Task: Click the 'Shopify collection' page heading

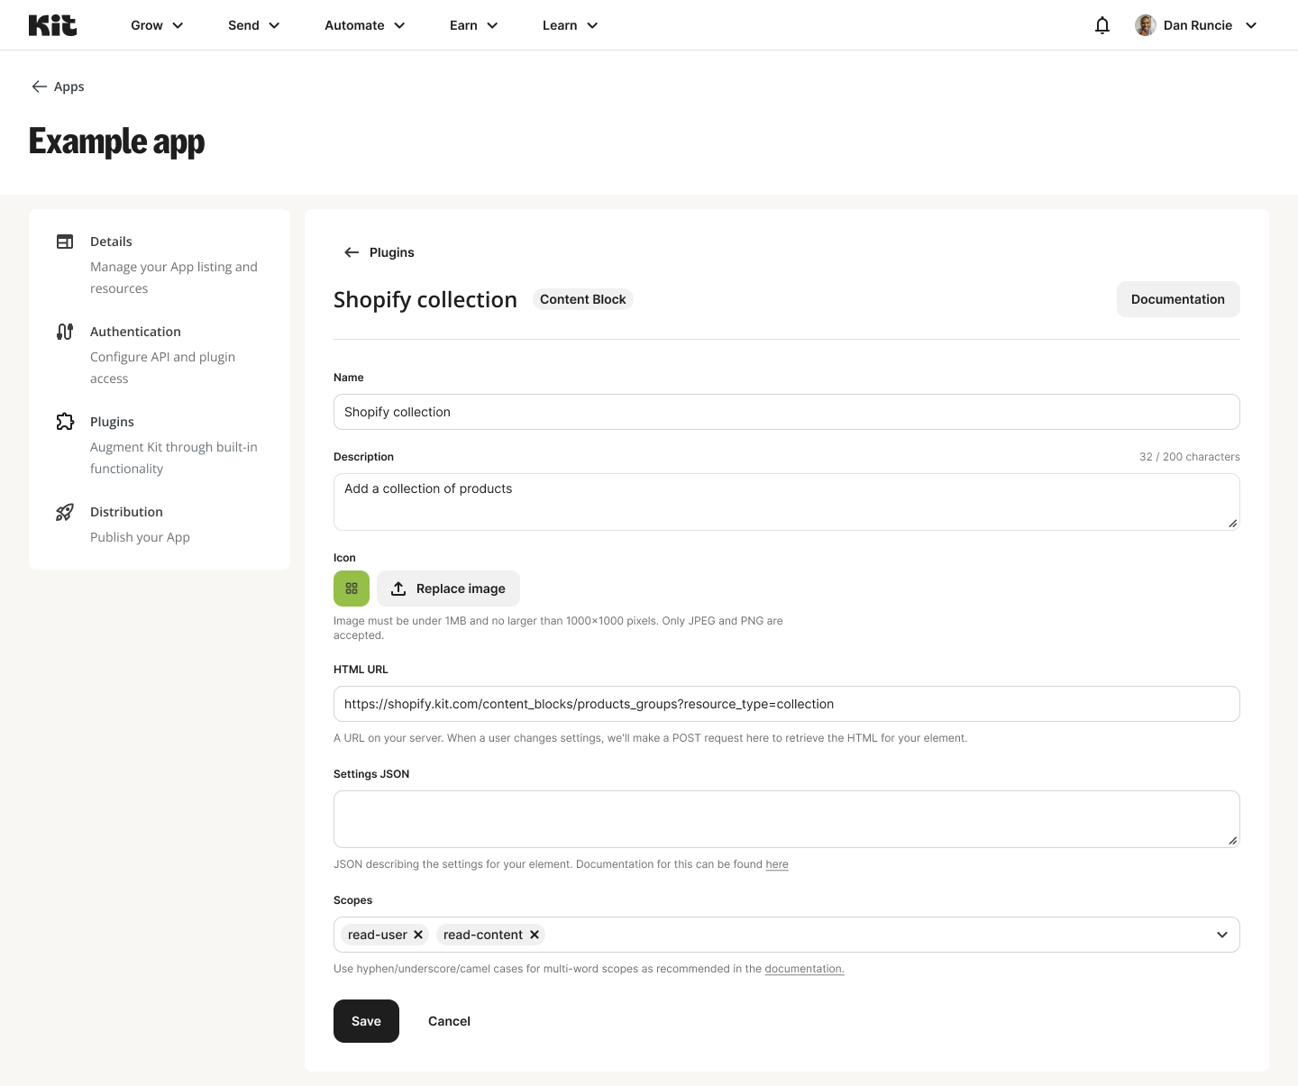Action: (425, 299)
